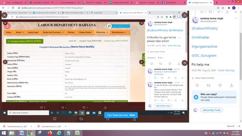The image size is (242, 136).
Task: Open File Explorer from the taskbar
Action: point(12,133)
